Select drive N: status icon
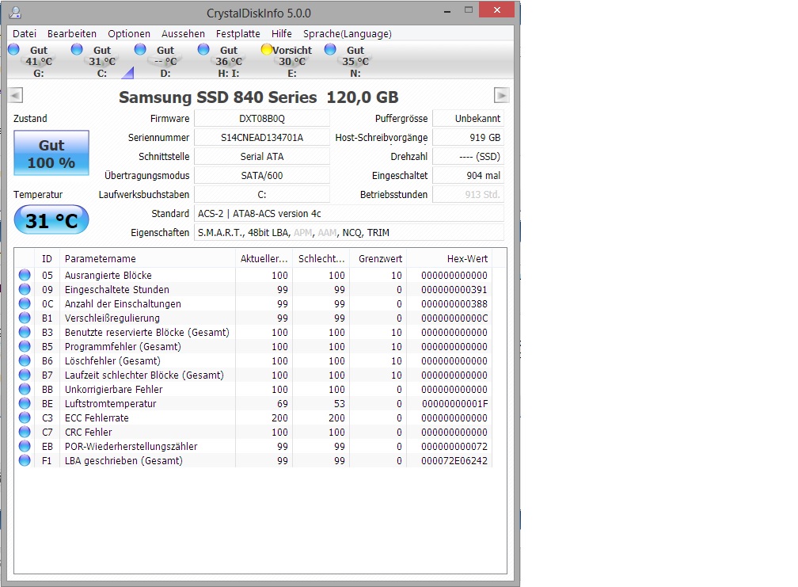 point(330,49)
